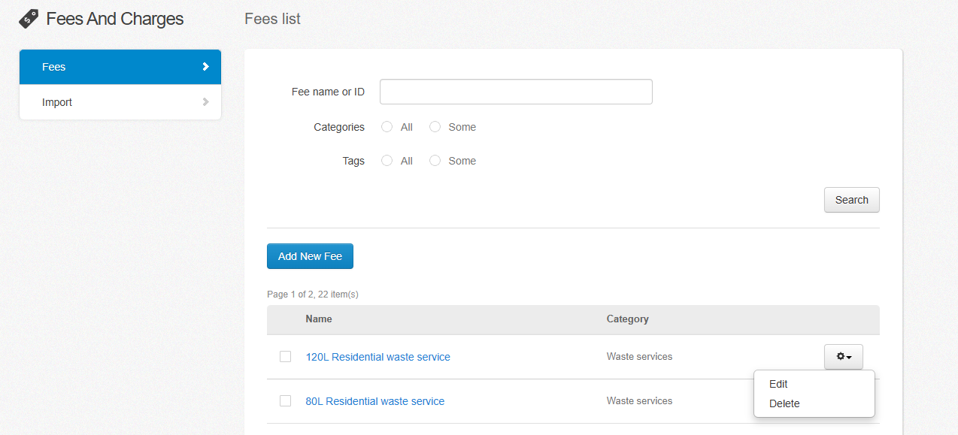Viewport: 958px width, 435px height.
Task: Focus the Fee name or ID field
Action: pos(516,92)
